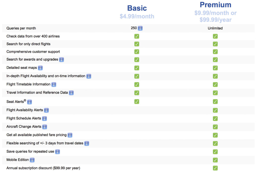
Task: Click info icon next to 250 queries
Action: (x=140, y=28)
